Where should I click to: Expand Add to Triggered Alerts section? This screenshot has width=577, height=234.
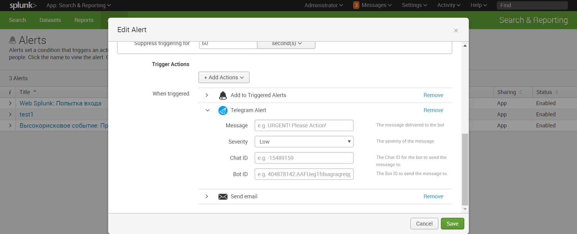coord(207,95)
